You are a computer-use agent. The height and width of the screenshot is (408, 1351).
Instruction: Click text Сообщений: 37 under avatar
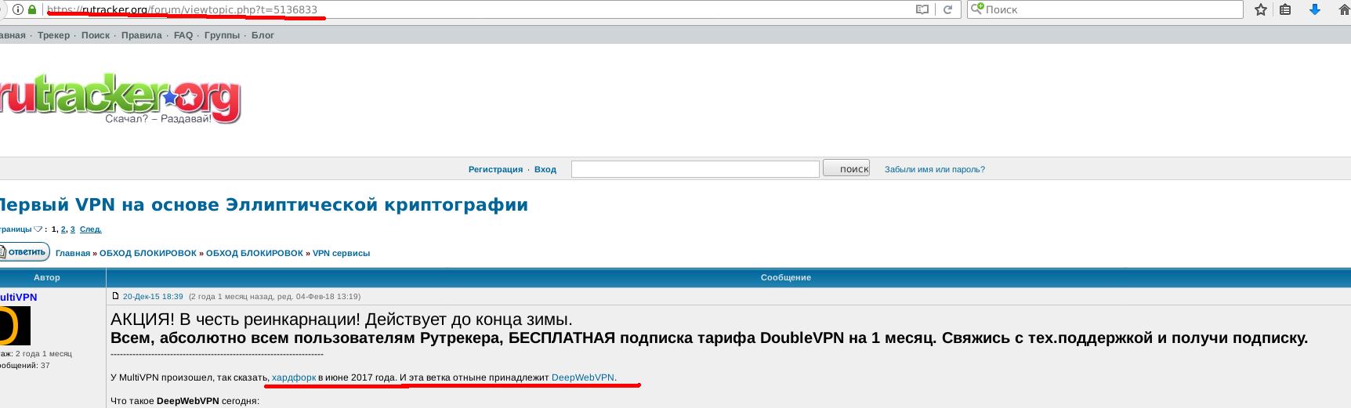(25, 366)
